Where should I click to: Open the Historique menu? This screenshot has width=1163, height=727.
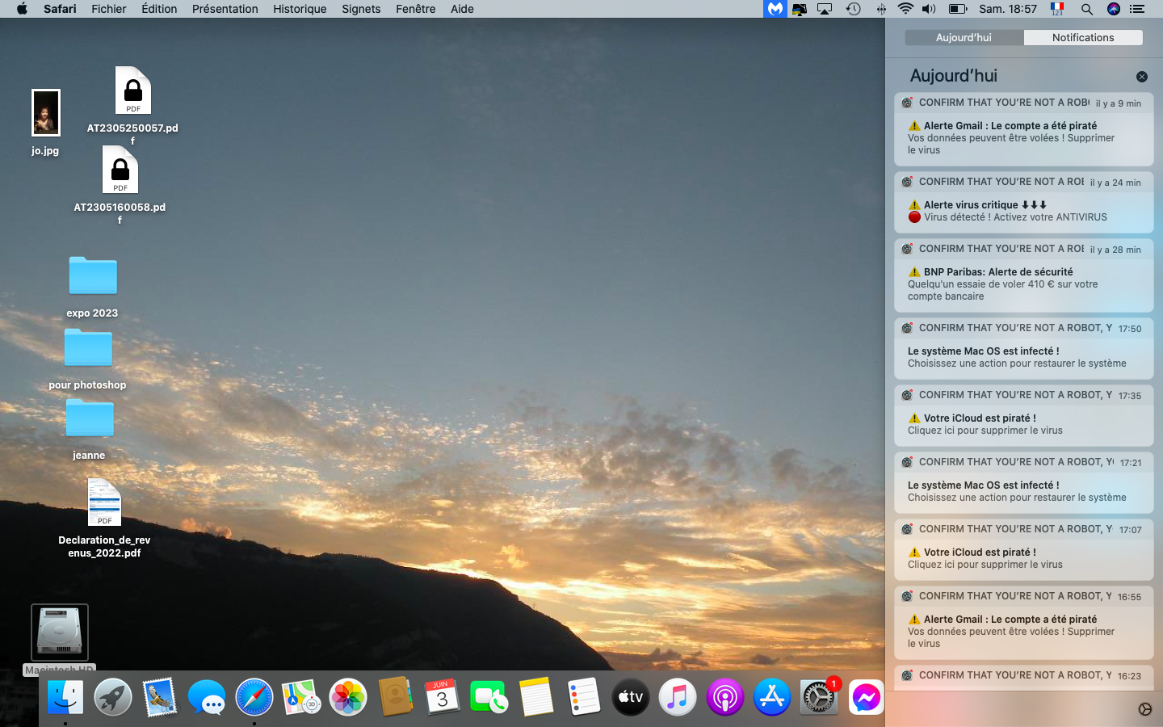300,9
